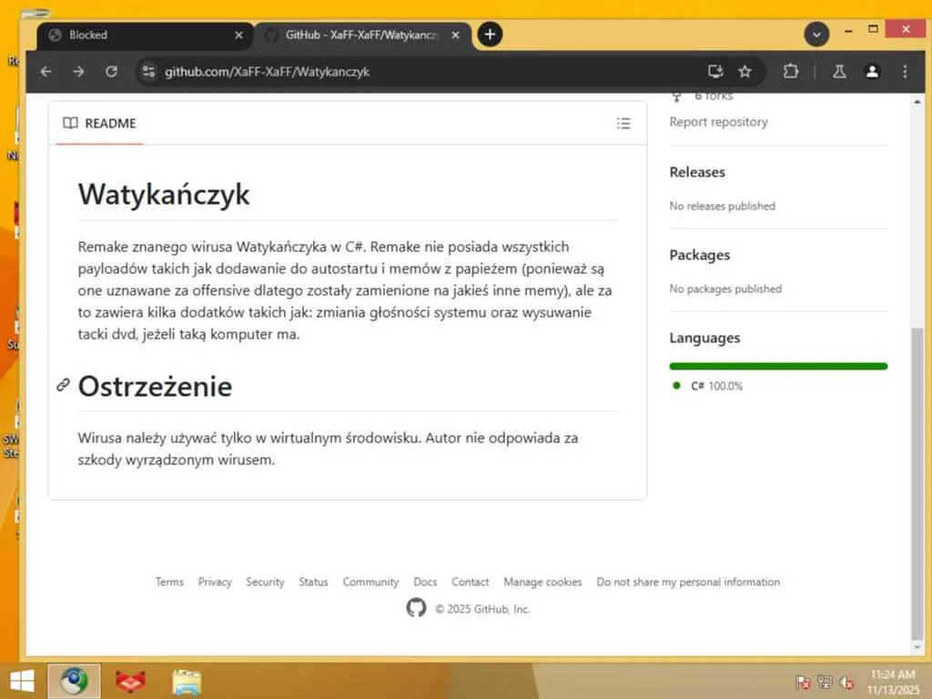Open a new browser tab
Image resolution: width=932 pixels, height=699 pixels.
tap(490, 35)
